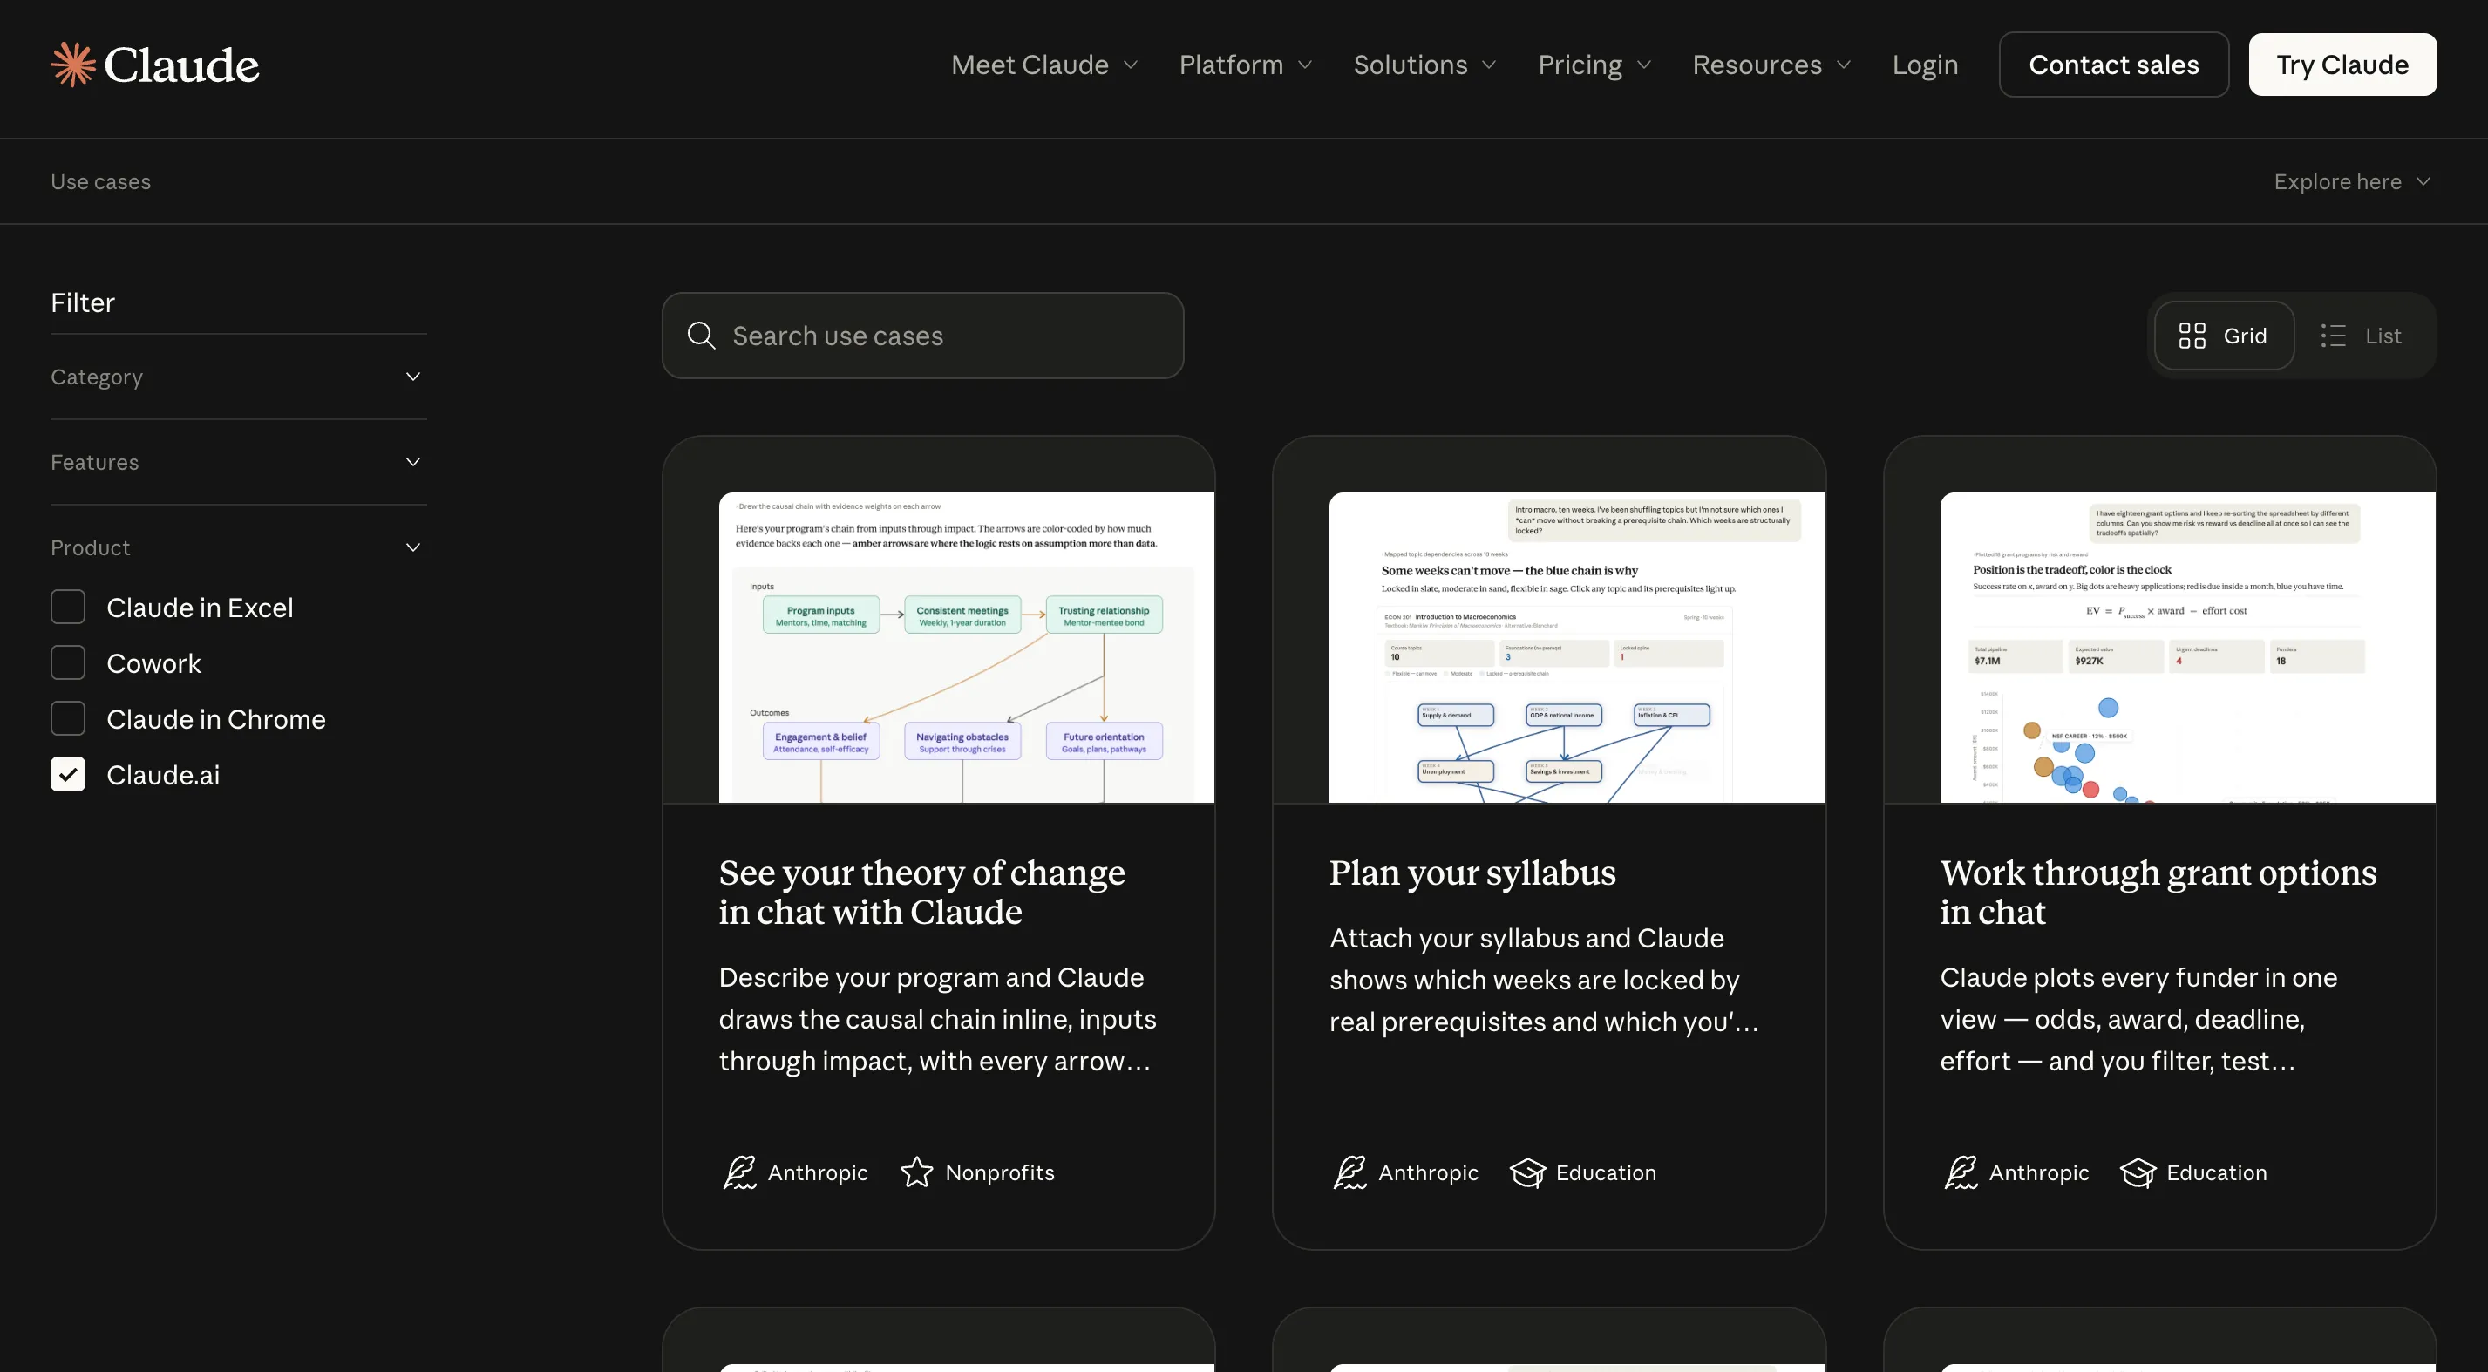Switch to Grid view icon

point(2192,336)
